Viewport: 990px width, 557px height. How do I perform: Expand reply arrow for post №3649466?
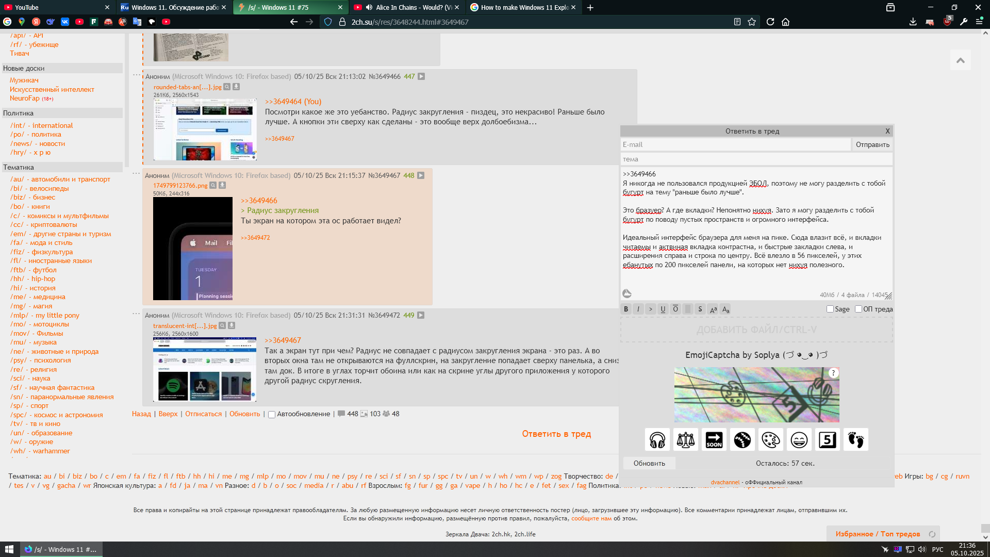[x=421, y=76]
